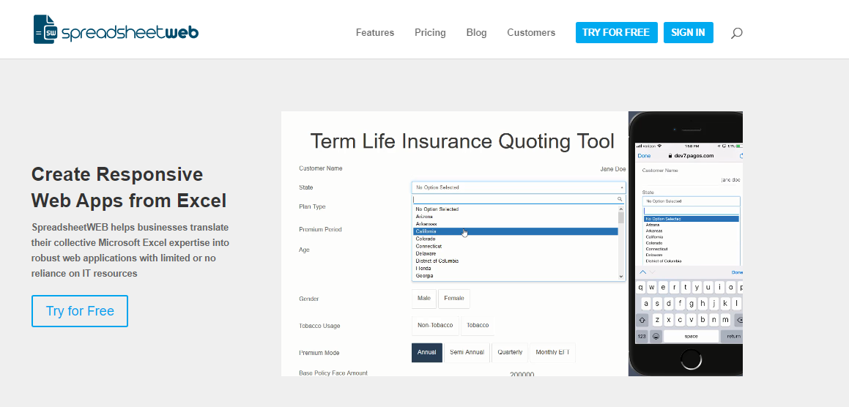The width and height of the screenshot is (849, 407).
Task: Open the Features menu item
Action: (x=375, y=33)
